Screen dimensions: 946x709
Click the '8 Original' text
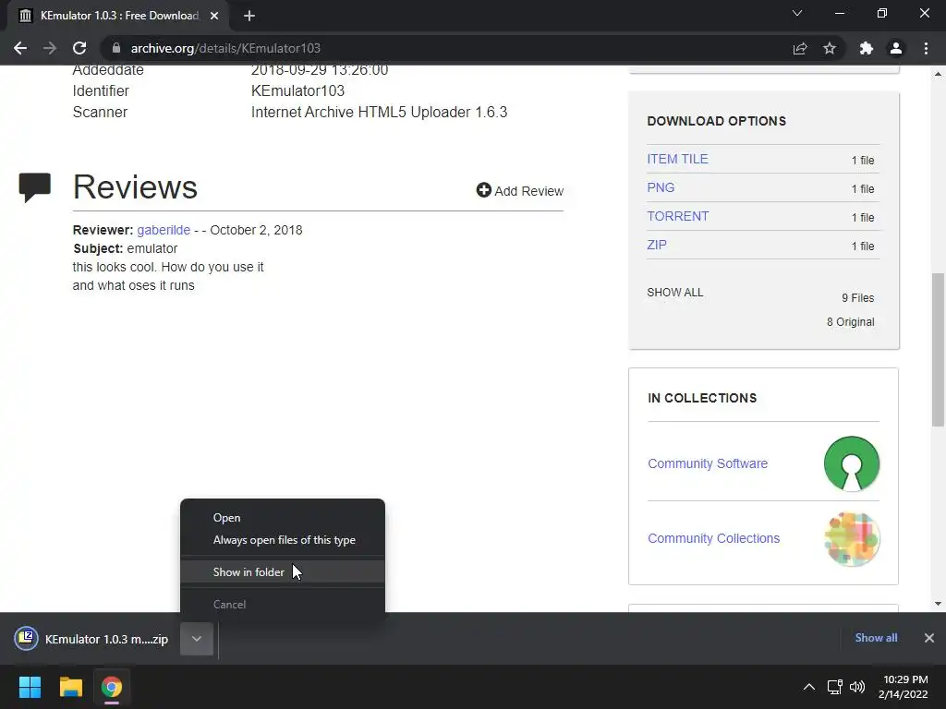(x=850, y=322)
